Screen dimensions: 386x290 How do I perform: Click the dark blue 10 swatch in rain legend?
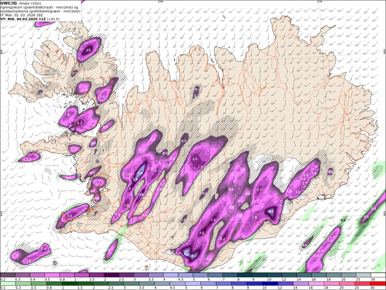pos(270,284)
